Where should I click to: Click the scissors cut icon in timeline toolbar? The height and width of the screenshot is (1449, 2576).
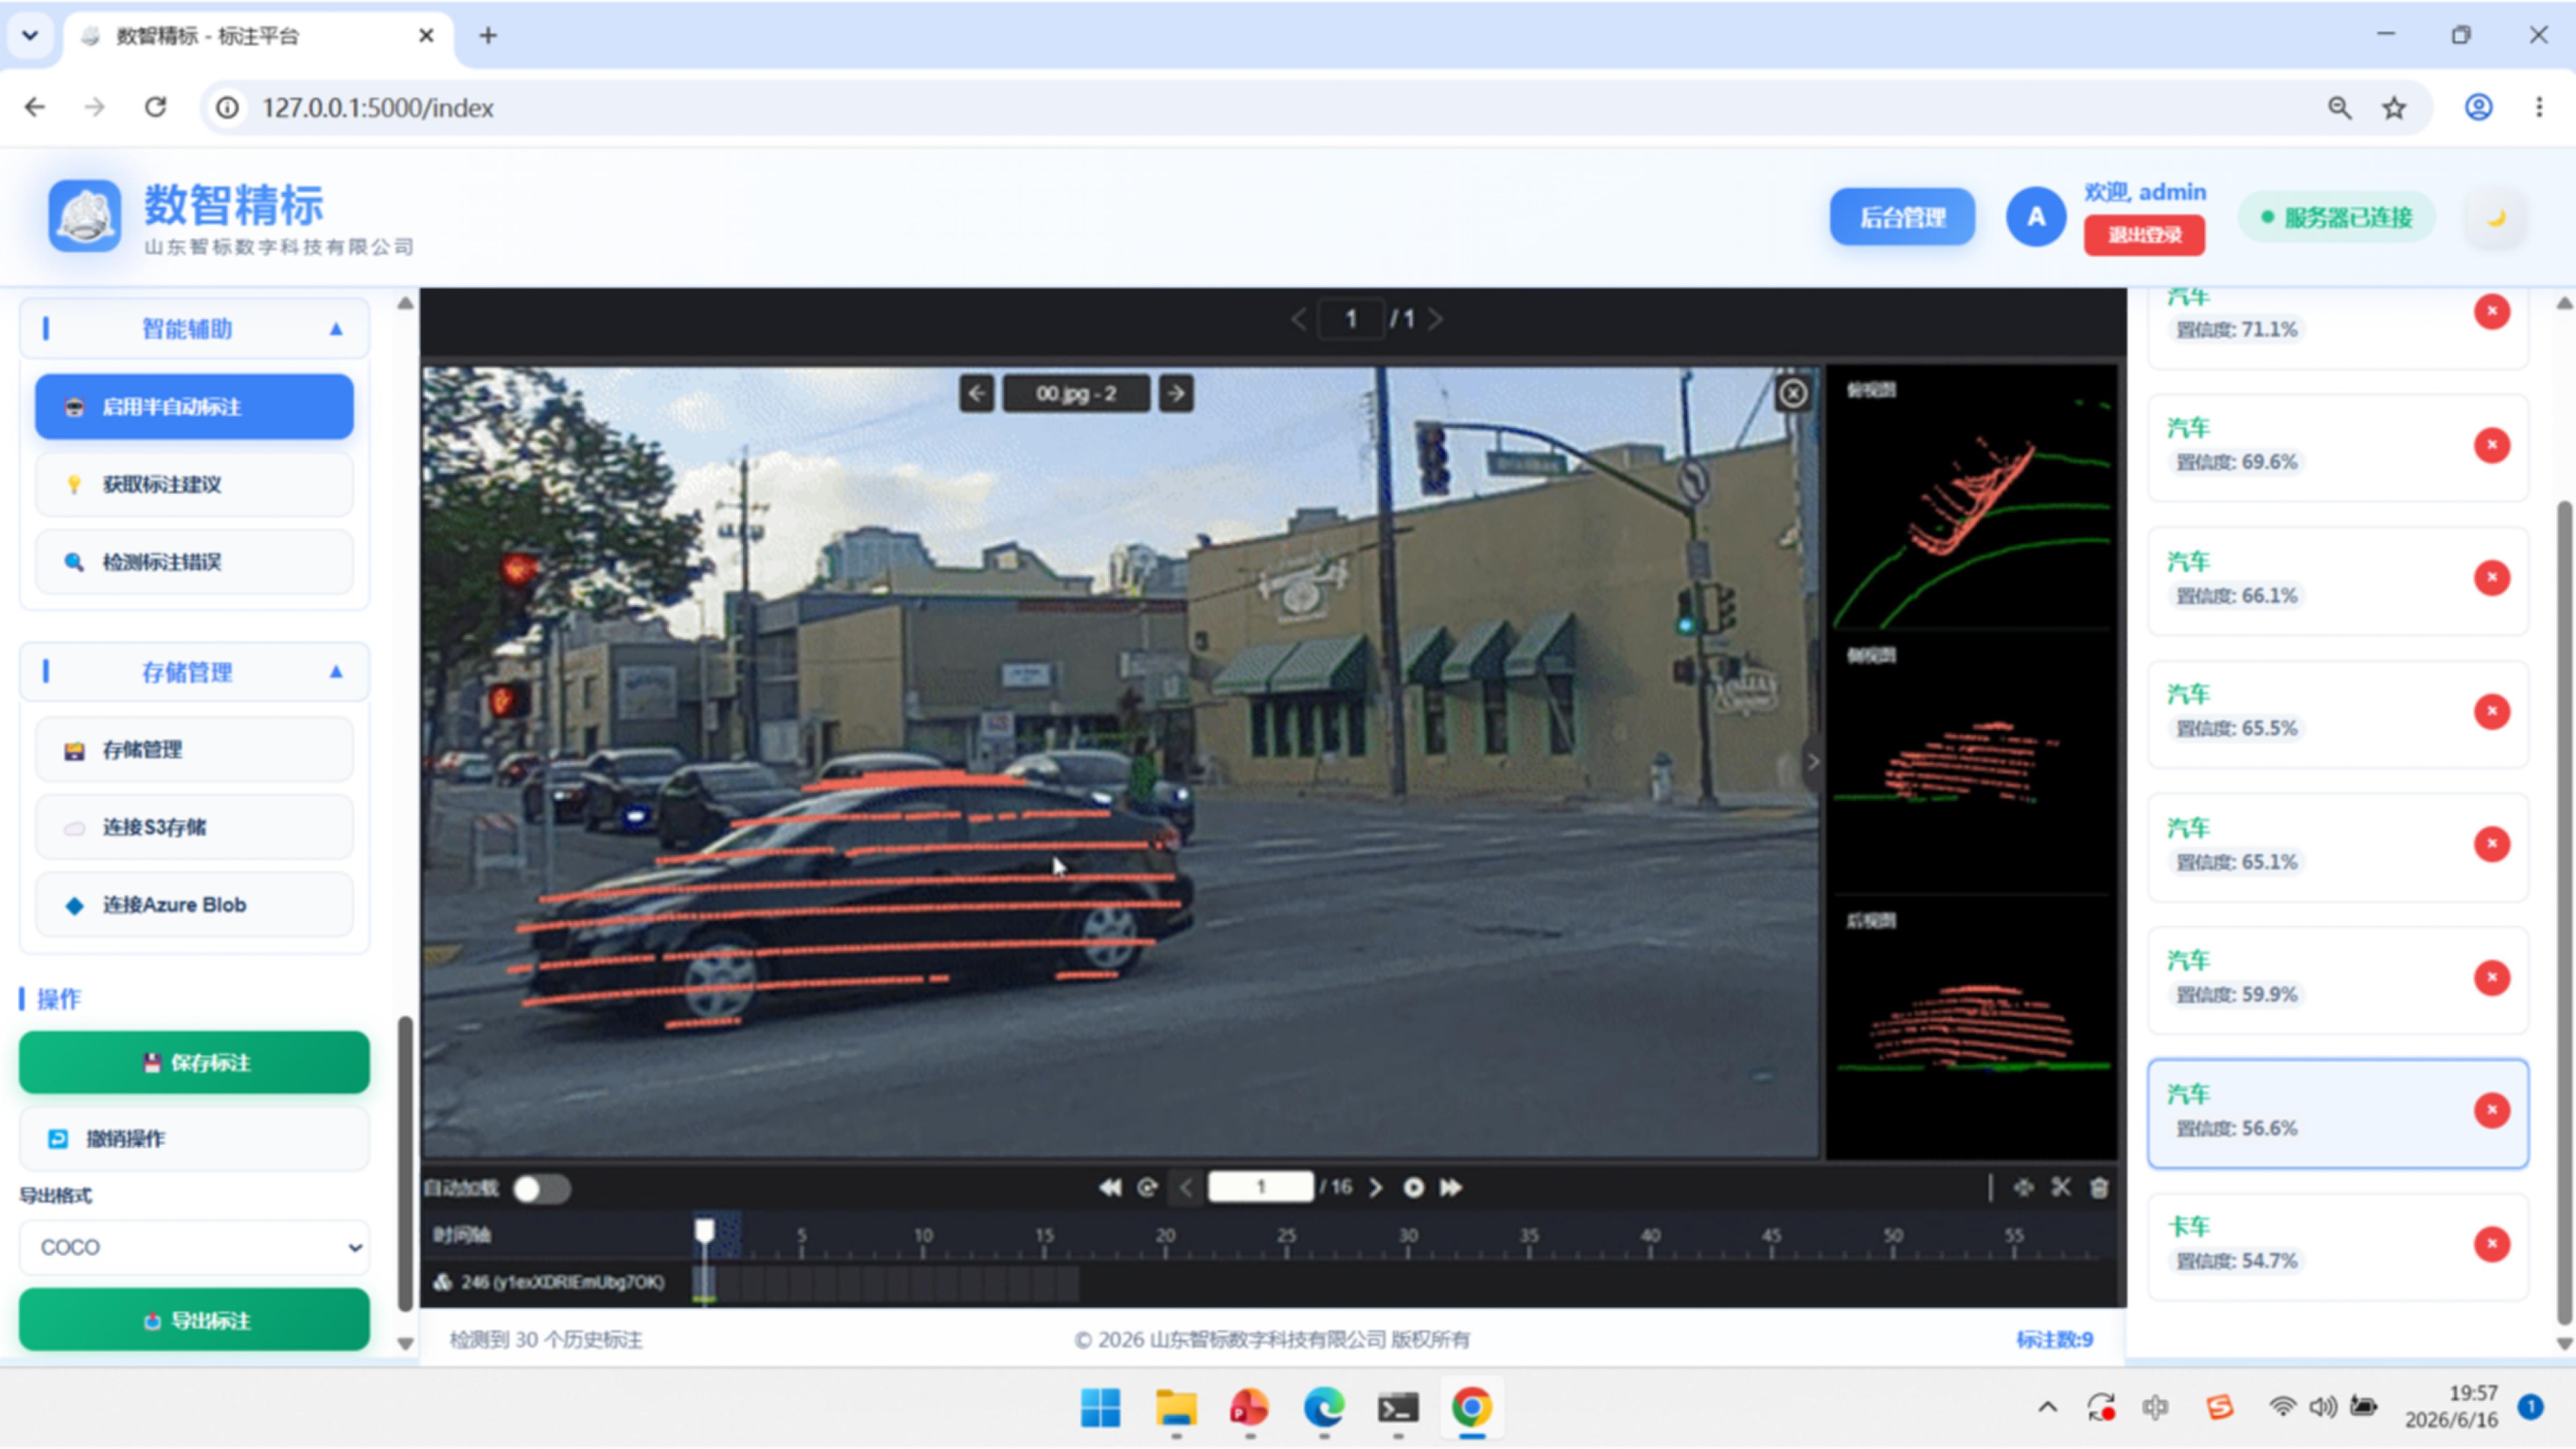2061,1188
